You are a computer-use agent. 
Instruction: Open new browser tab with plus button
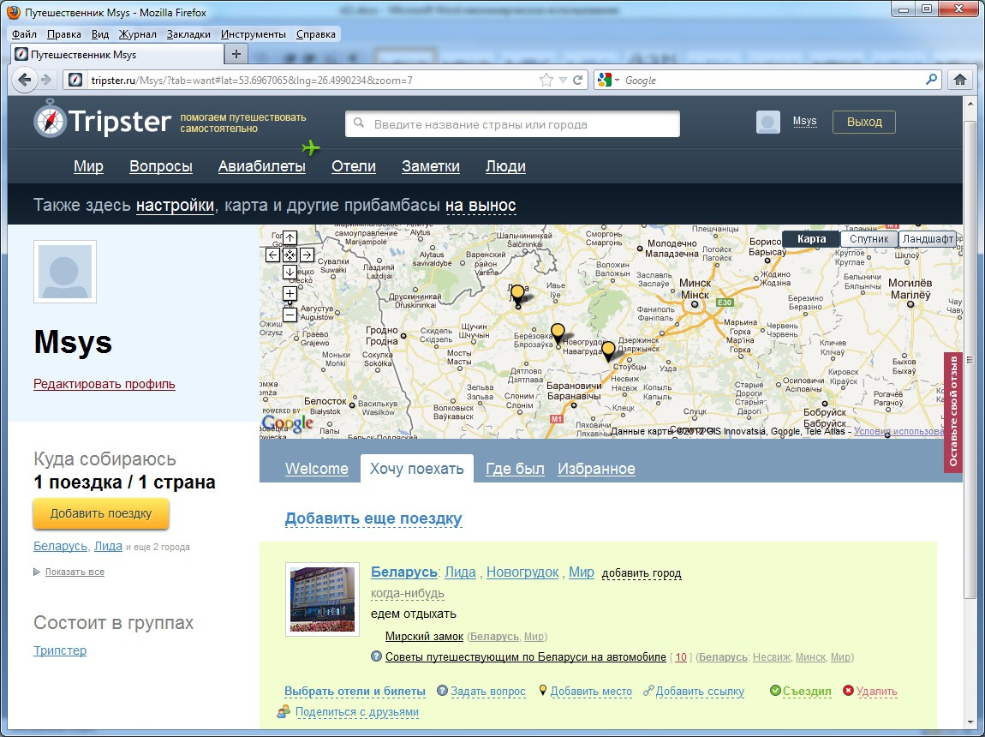pyautogui.click(x=237, y=54)
